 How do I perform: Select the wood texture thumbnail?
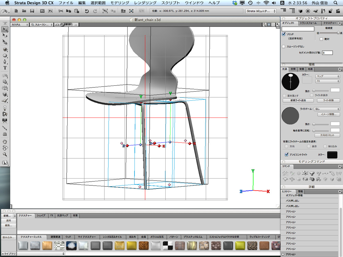coord(47,246)
